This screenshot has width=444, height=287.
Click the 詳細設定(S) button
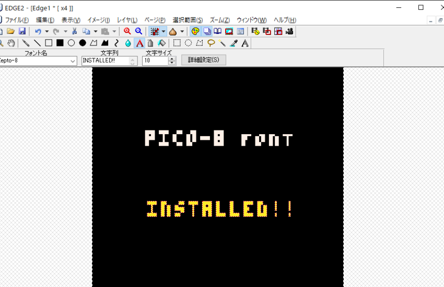click(204, 60)
